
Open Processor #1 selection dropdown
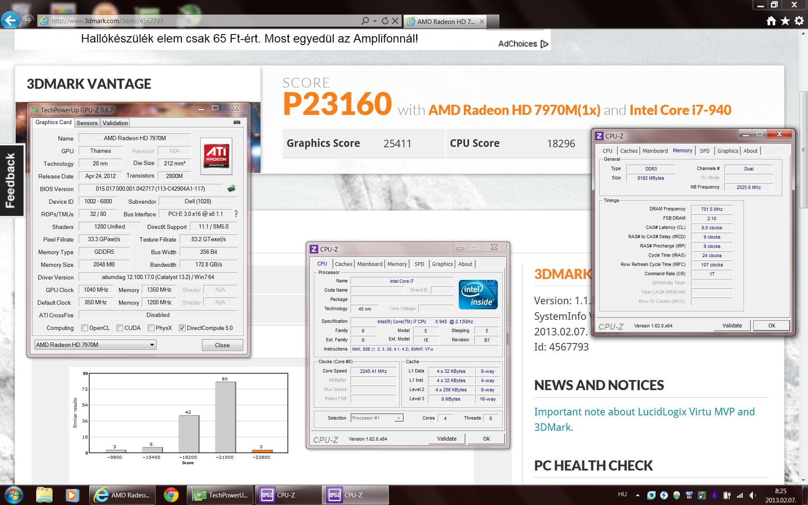click(x=398, y=418)
